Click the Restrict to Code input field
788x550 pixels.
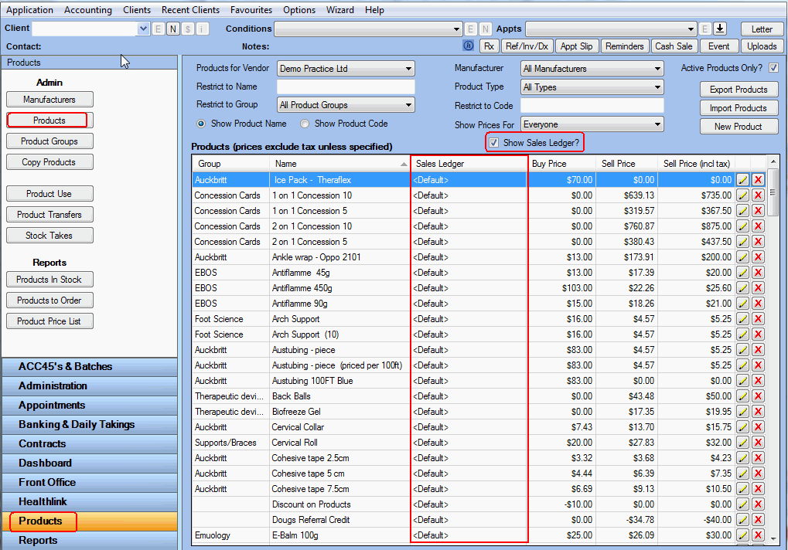(592, 105)
